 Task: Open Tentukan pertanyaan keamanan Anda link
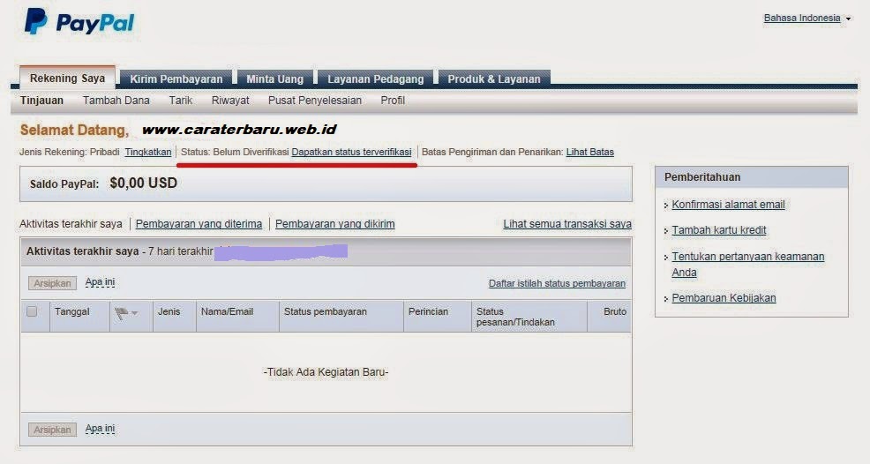748,264
